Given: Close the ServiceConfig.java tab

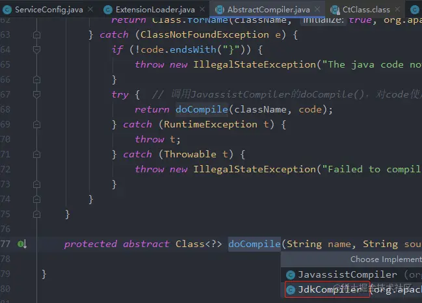Looking at the screenshot, I should coord(90,9).
